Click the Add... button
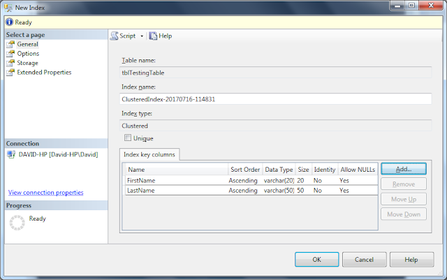The image size is (447, 280). (x=404, y=169)
